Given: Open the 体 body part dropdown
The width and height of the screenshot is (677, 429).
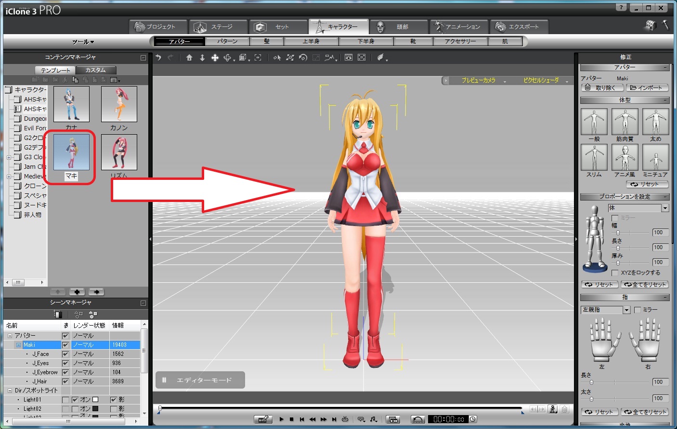Looking at the screenshot, I should point(665,208).
